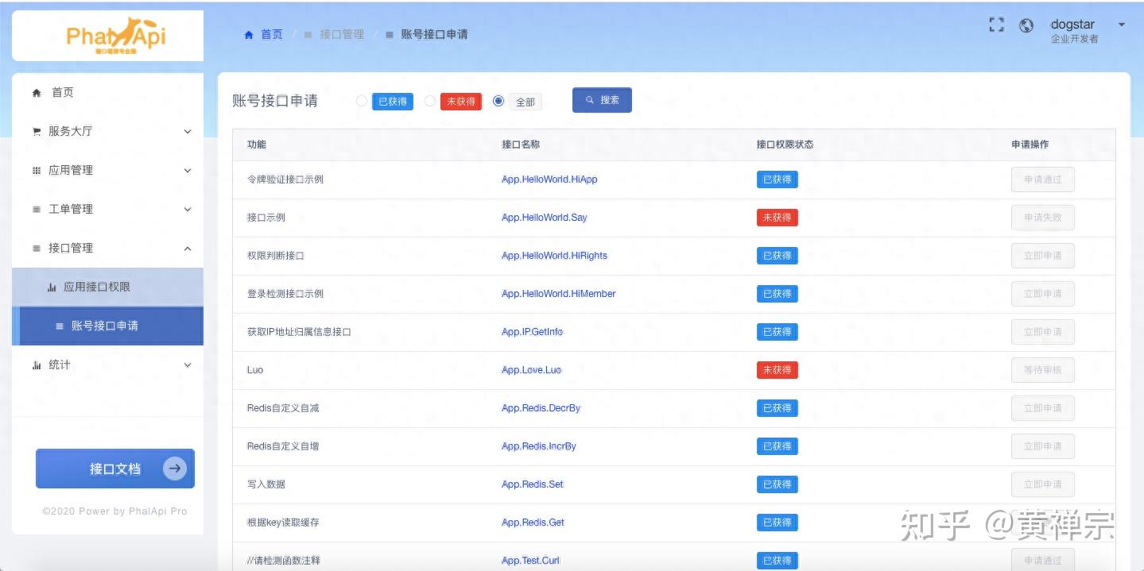The height and width of the screenshot is (571, 1144).
Task: Click the globe language icon near dogstar
Action: pyautogui.click(x=1026, y=25)
